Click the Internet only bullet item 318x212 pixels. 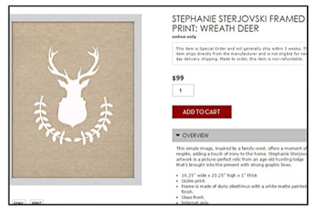195,202
